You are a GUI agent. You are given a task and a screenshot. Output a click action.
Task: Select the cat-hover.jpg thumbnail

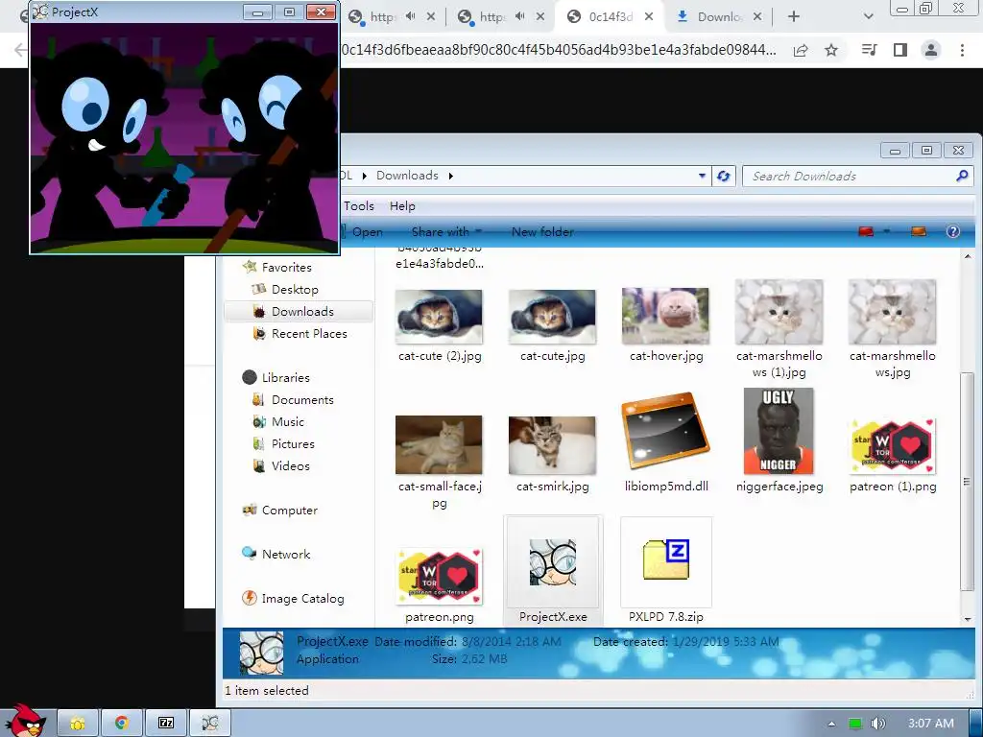tap(666, 316)
